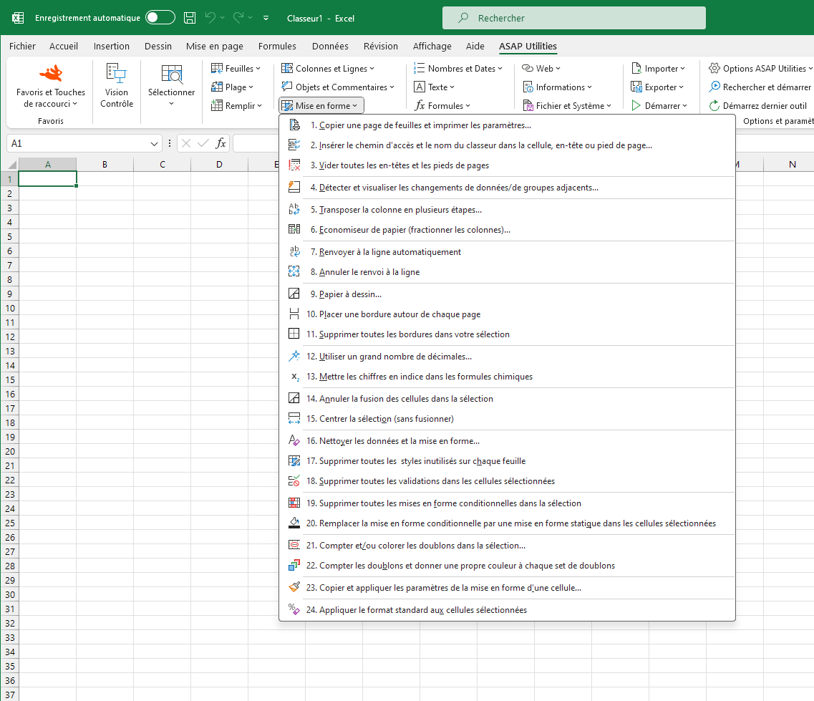This screenshot has width=814, height=701.
Task: Expand the Texte dropdown
Action: [x=434, y=87]
